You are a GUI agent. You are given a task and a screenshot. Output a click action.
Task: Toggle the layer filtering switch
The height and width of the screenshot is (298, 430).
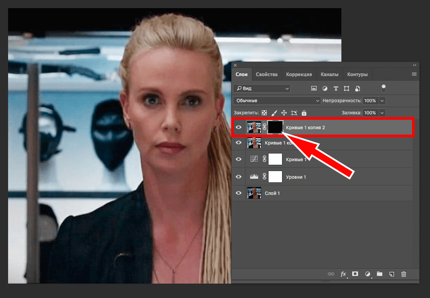point(383,88)
